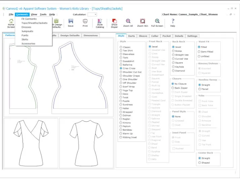The image size is (240, 181).
Task: Select the Peplum style option
Action: [121, 126]
